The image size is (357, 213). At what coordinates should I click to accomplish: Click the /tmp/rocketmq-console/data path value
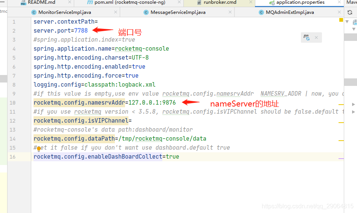pos(162,139)
